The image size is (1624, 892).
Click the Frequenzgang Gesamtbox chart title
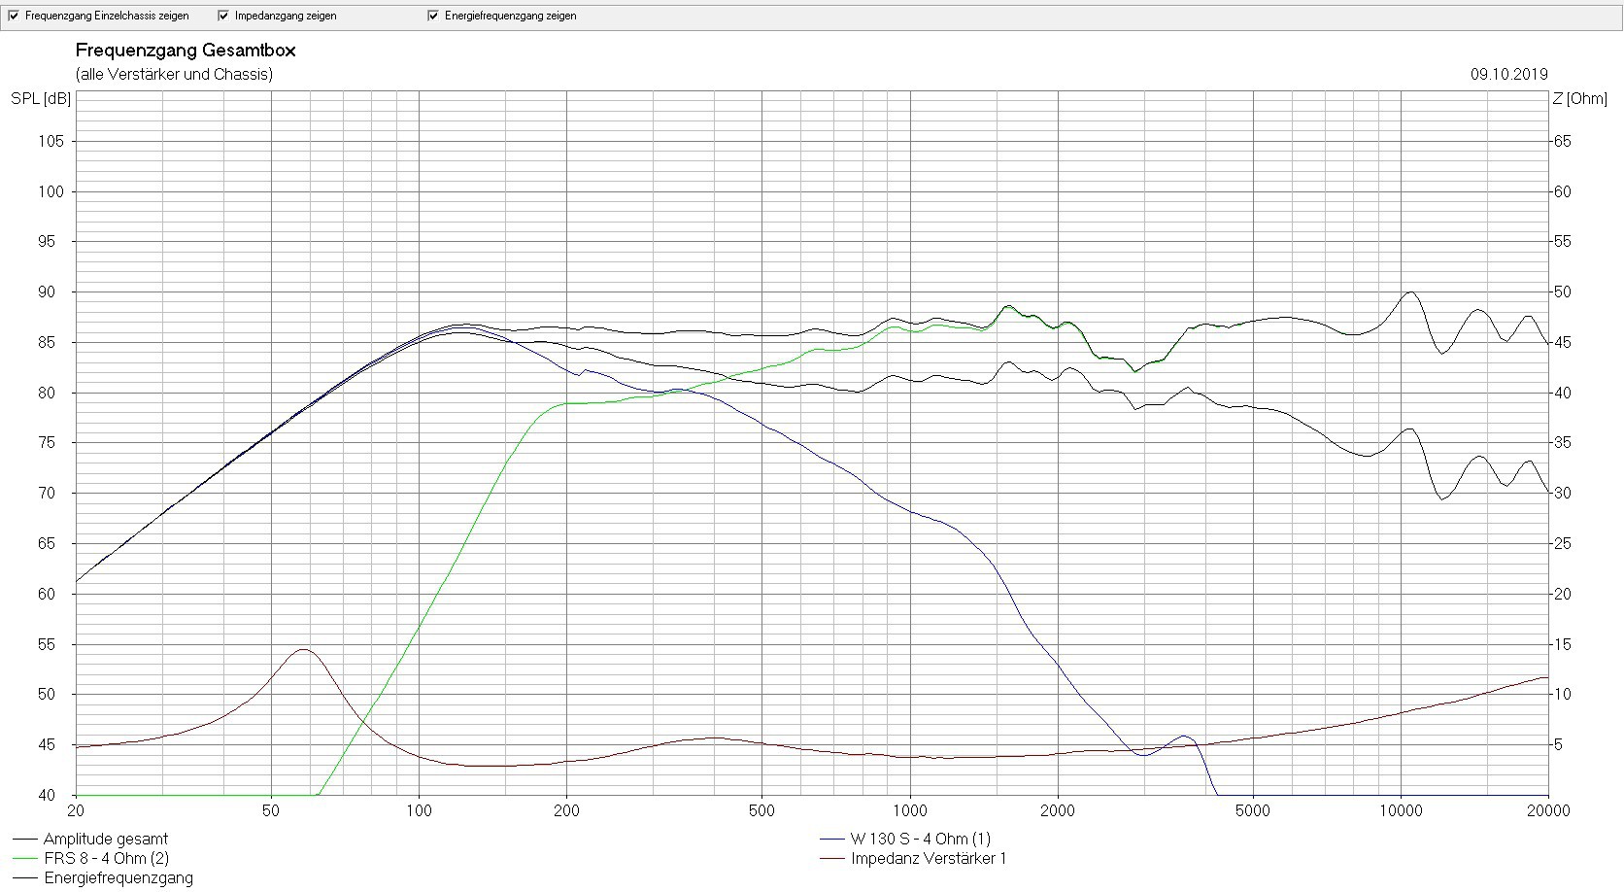[186, 51]
